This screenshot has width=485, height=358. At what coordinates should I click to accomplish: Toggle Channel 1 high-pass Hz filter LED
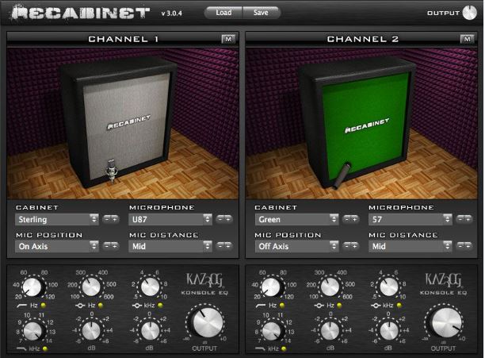point(44,306)
